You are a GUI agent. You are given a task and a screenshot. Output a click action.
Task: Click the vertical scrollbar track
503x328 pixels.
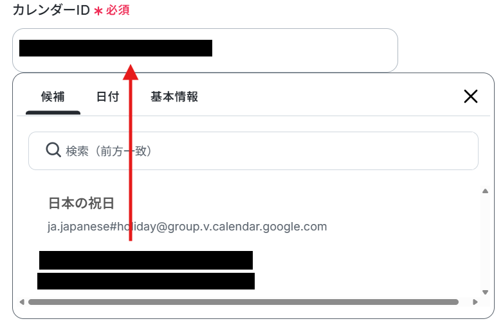pyautogui.click(x=485, y=241)
